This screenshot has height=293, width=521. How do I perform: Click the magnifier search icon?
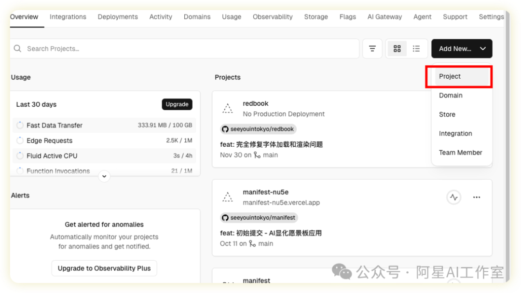18,49
